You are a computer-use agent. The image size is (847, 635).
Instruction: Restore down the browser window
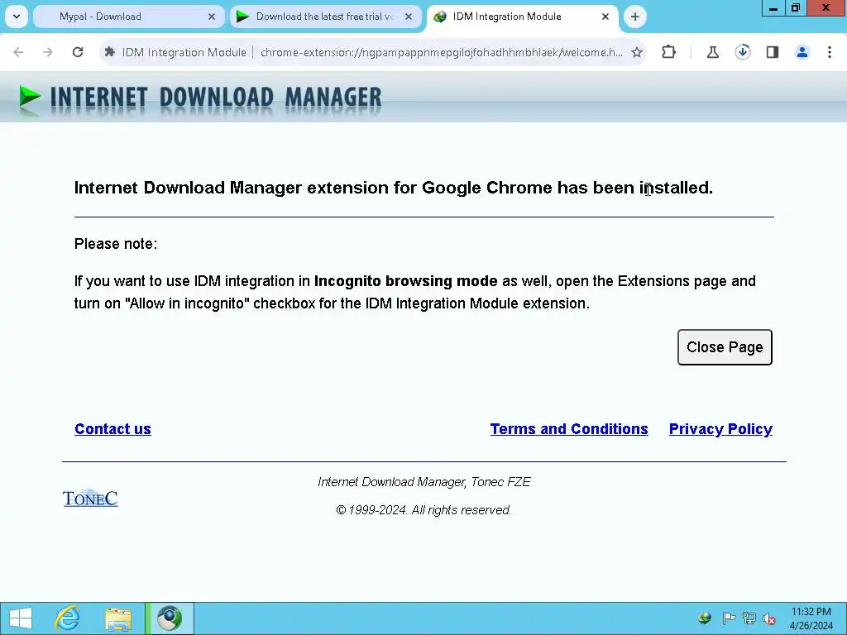796,8
